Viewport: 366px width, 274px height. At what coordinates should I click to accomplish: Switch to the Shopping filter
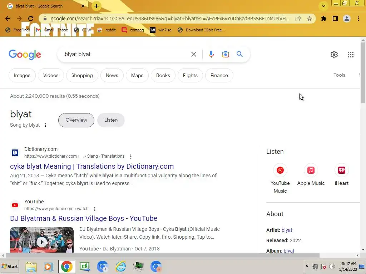pos(82,75)
